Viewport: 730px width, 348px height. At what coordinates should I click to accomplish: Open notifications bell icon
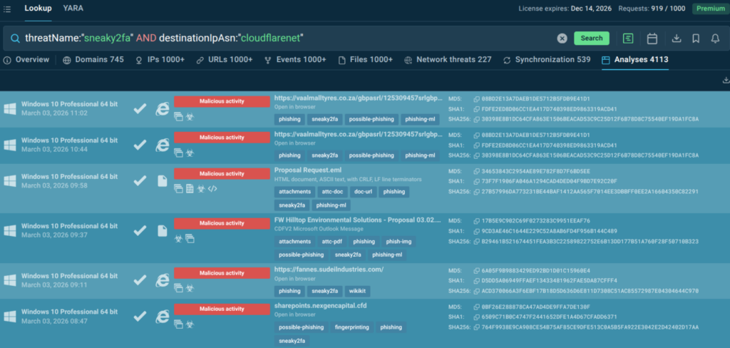(x=715, y=39)
